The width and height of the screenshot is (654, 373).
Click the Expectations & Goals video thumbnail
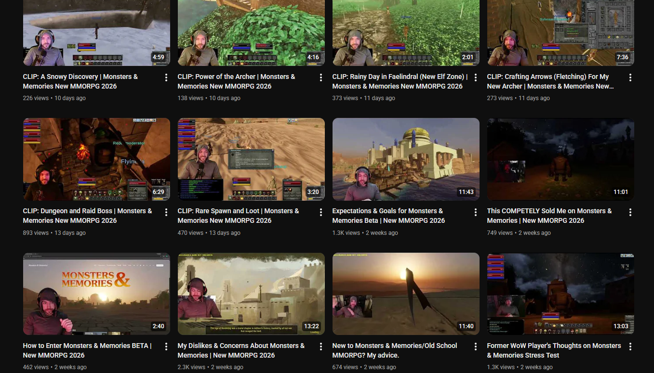coord(406,159)
